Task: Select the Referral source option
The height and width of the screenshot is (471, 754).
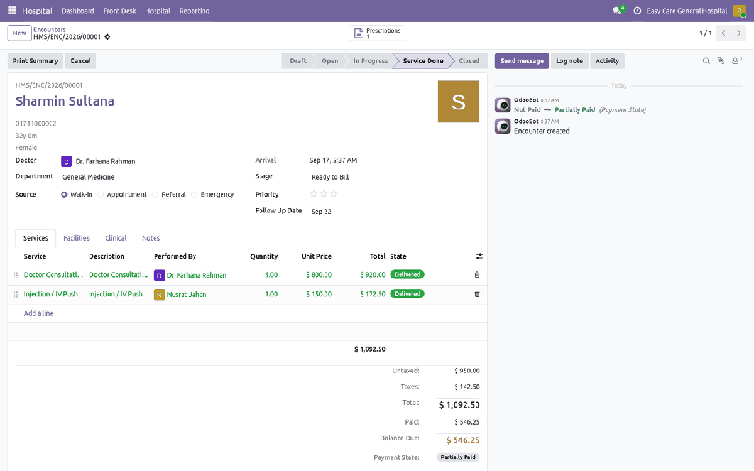Action: tap(155, 195)
